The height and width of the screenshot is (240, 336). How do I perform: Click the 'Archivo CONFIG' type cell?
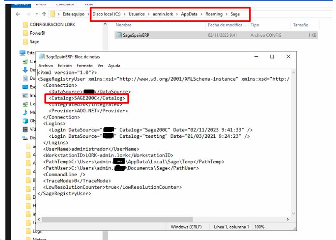(x=266, y=35)
